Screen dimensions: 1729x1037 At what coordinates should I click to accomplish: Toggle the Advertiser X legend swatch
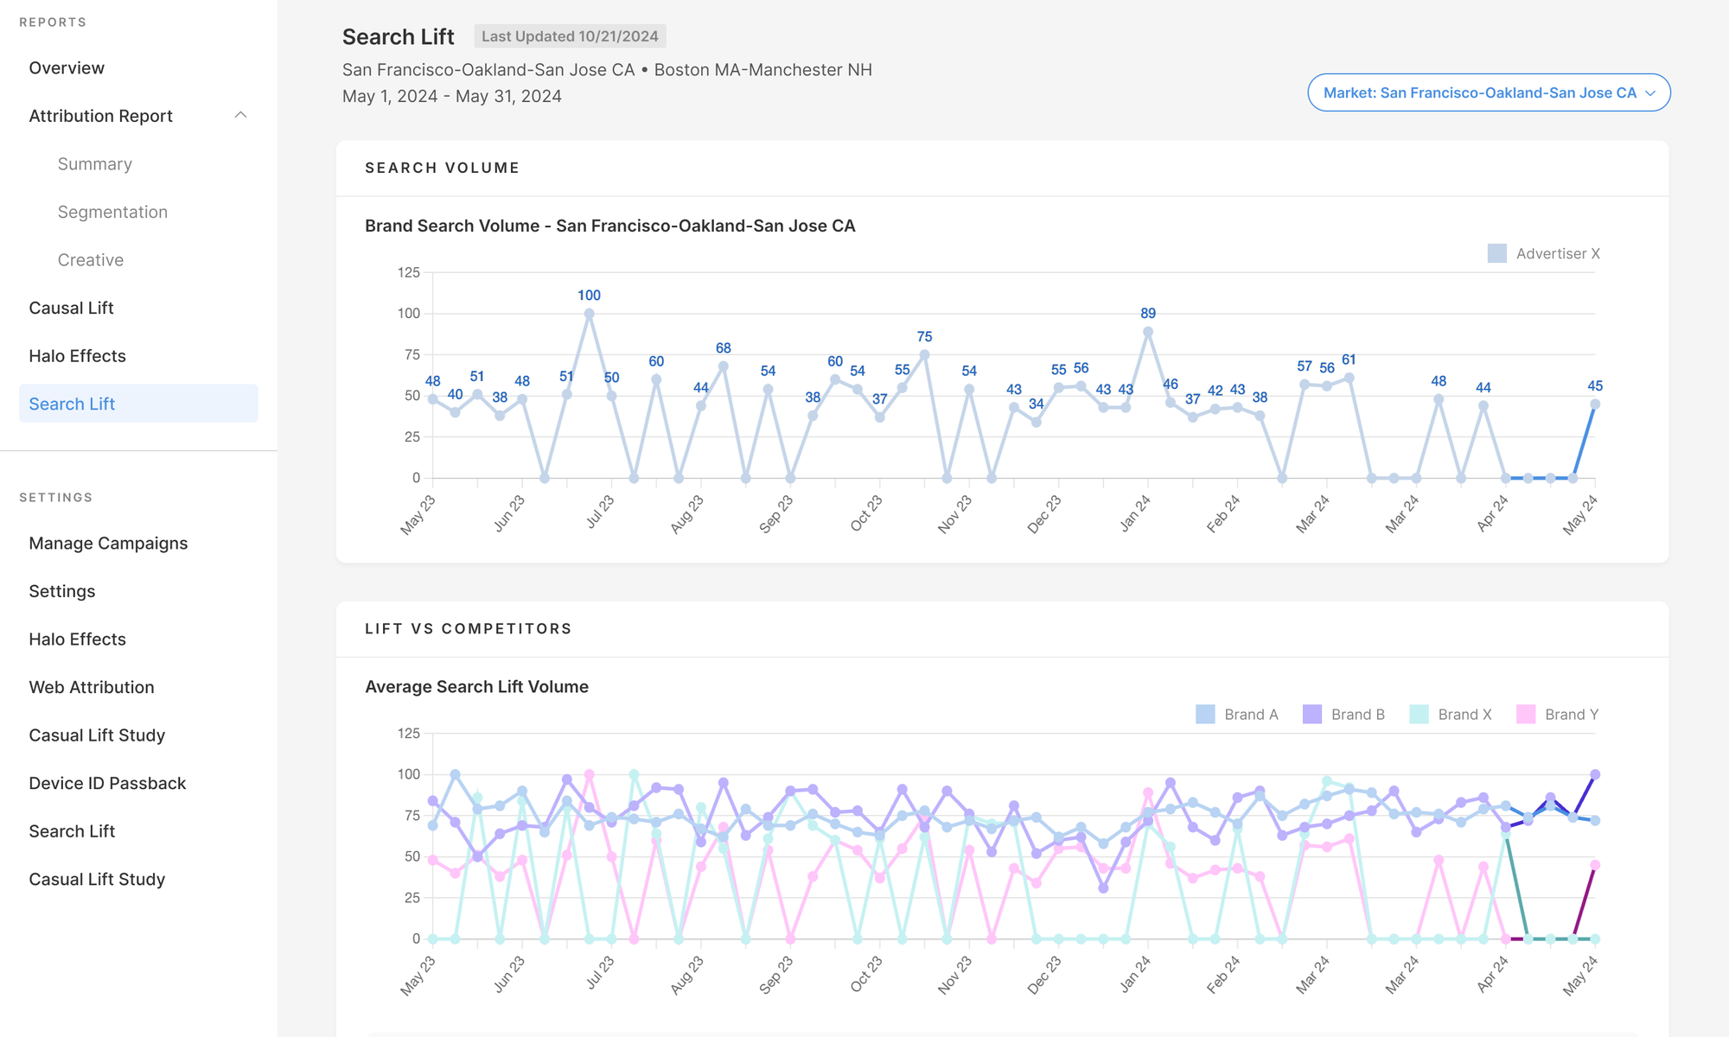point(1497,253)
